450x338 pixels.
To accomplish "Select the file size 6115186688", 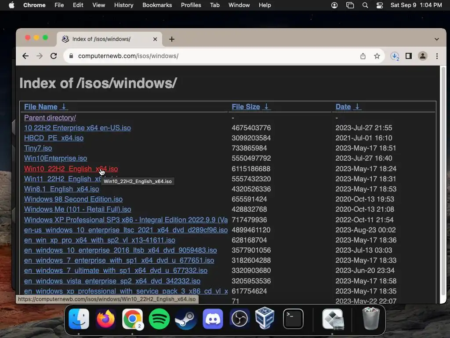I will point(251,169).
